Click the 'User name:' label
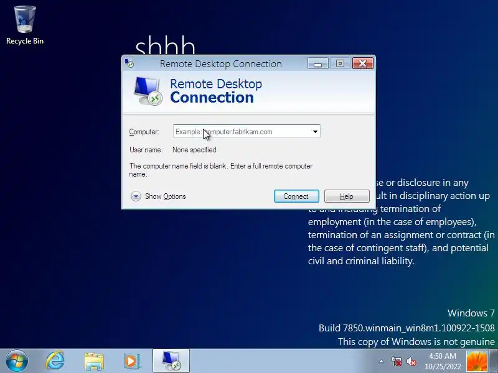Viewport: 498px width, 373px height. click(x=146, y=150)
